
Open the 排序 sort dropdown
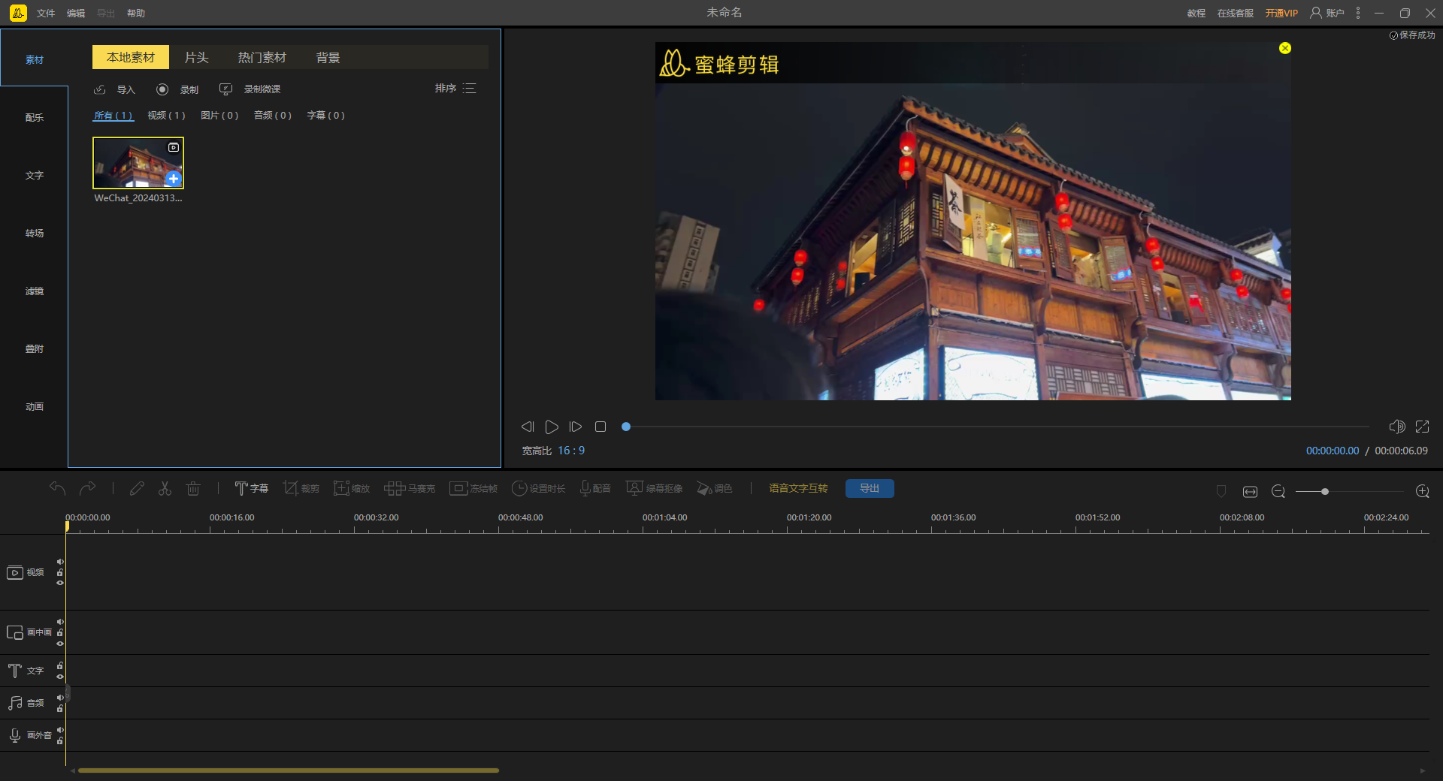pos(455,89)
